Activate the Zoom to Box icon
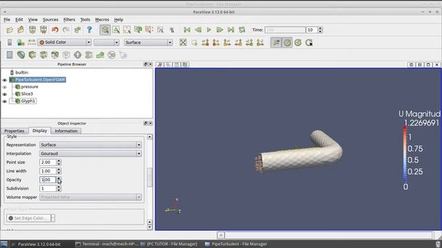442x248 pixels. (x=194, y=43)
